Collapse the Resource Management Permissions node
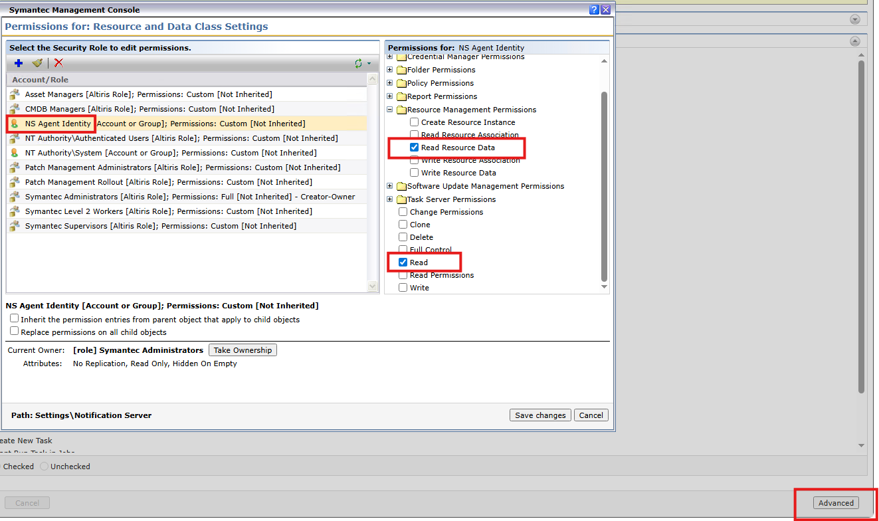Image resolution: width=879 pixels, height=521 pixels. (391, 110)
